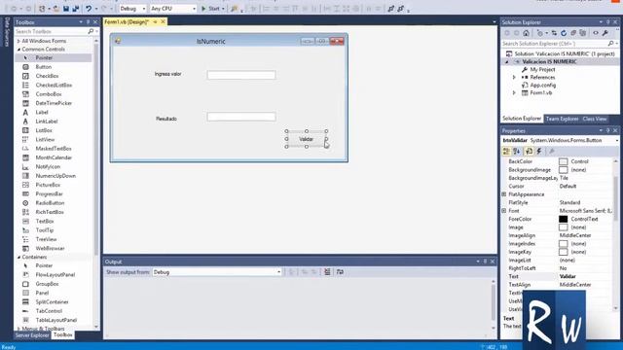623x350 pixels.
Task: Toggle Alphabetical sort in Properties panel
Action: (517, 152)
